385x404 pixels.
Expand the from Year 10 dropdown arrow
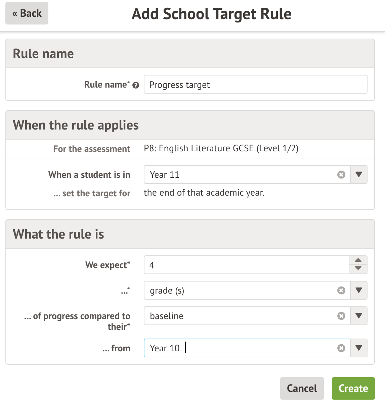tap(358, 348)
